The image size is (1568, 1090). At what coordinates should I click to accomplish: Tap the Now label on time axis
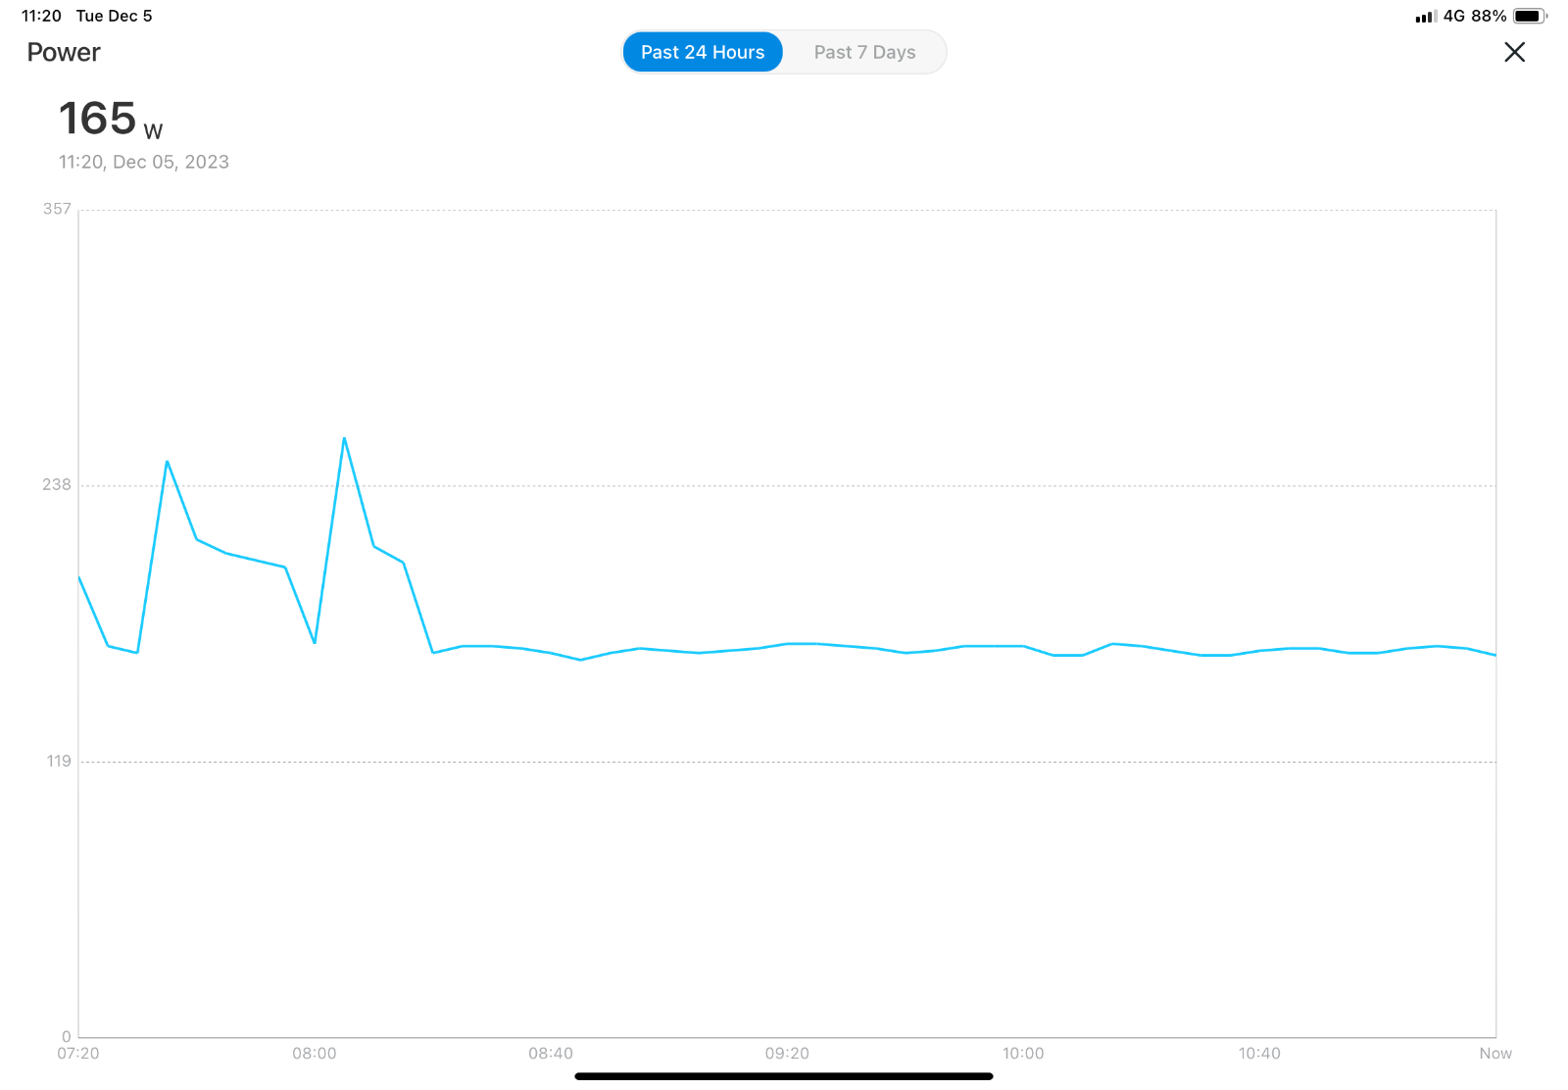(x=1495, y=1054)
